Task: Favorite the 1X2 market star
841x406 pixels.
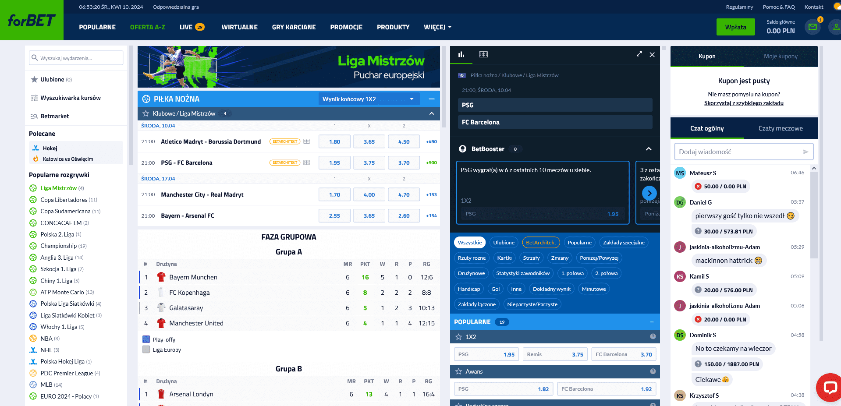Action: click(458, 337)
